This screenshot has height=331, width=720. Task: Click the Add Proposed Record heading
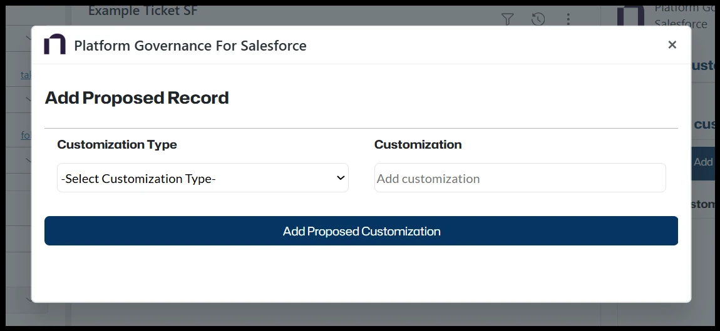136,98
